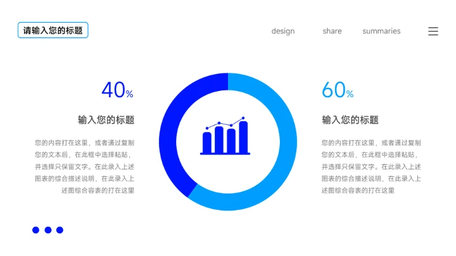Go to the share navigation item
This screenshot has width=456, height=256.
click(x=332, y=31)
